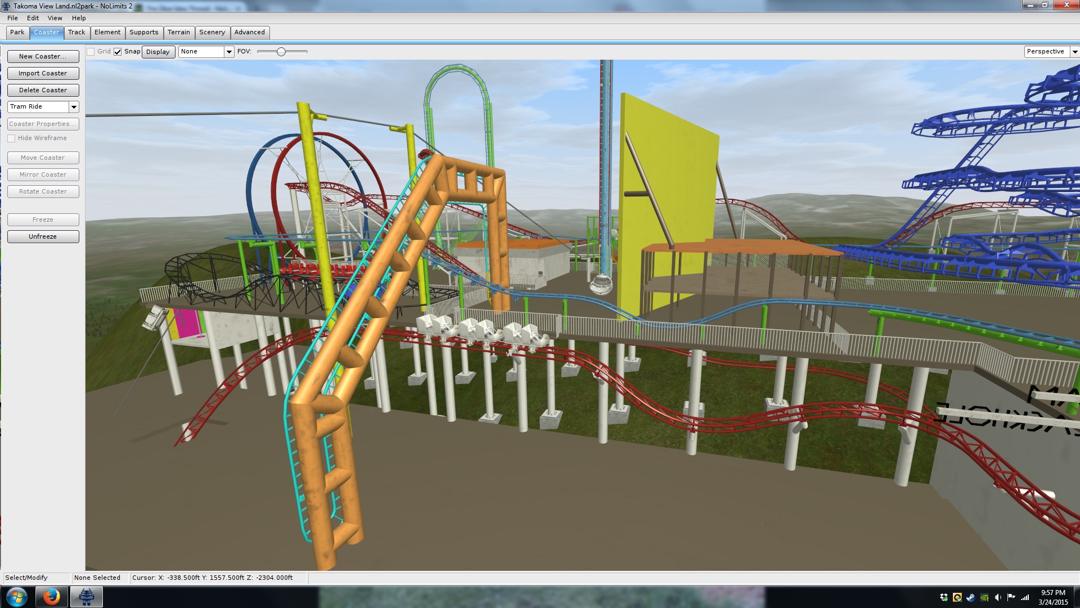Open the Action Center flag icon

point(1011,597)
